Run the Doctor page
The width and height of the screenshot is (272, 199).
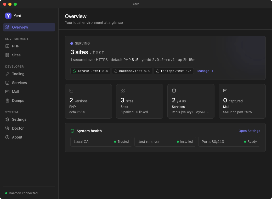pyautogui.click(x=29, y=128)
